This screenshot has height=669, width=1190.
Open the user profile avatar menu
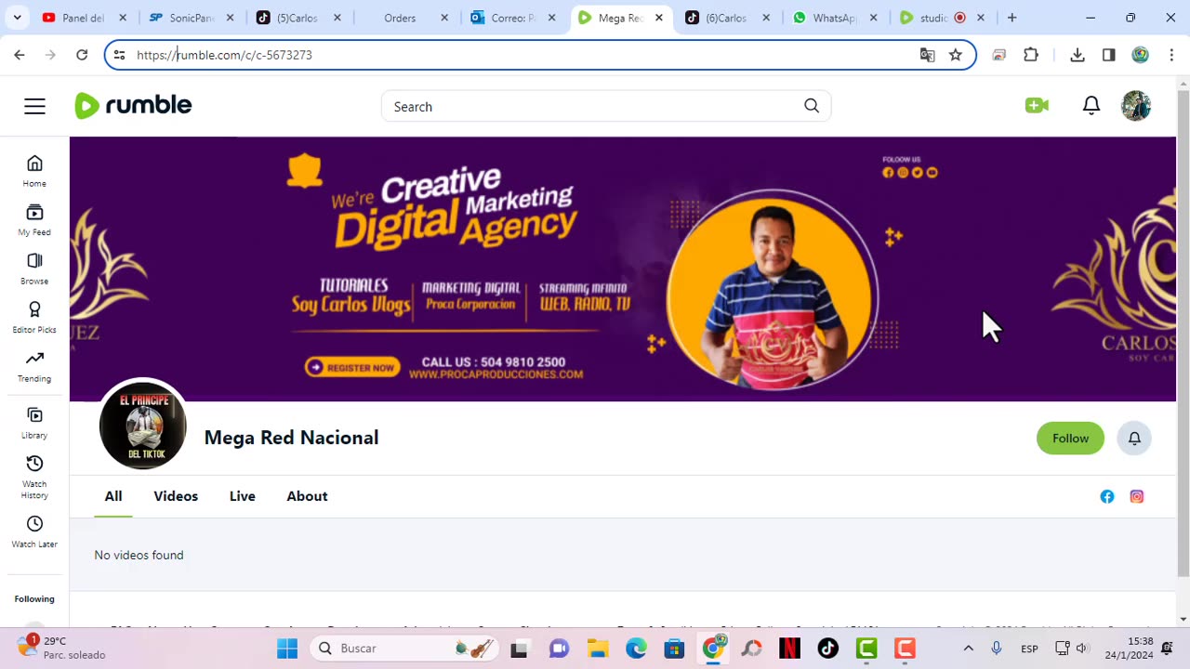tap(1136, 106)
